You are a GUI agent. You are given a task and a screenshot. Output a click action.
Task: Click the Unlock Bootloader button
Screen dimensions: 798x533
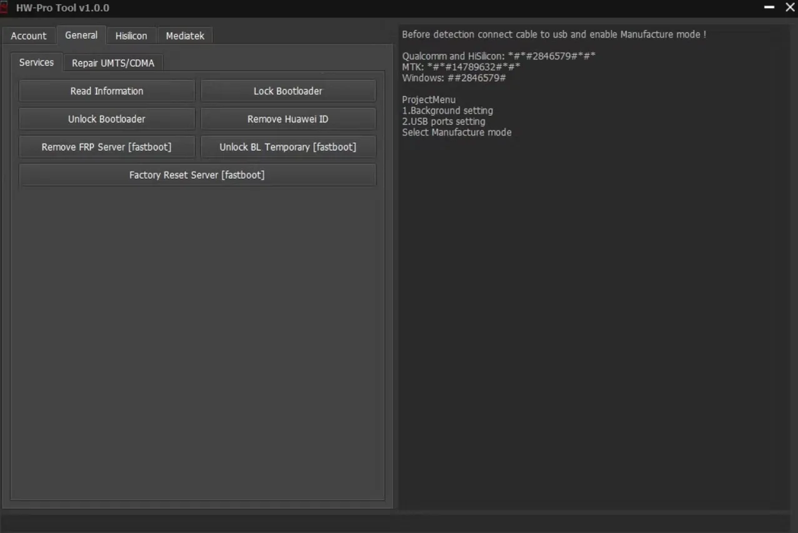pyautogui.click(x=107, y=119)
